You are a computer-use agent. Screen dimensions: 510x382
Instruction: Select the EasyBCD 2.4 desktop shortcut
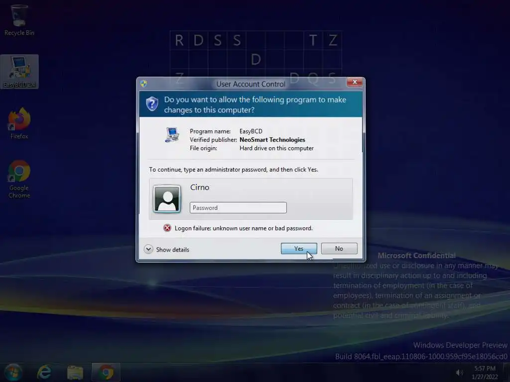click(x=19, y=72)
